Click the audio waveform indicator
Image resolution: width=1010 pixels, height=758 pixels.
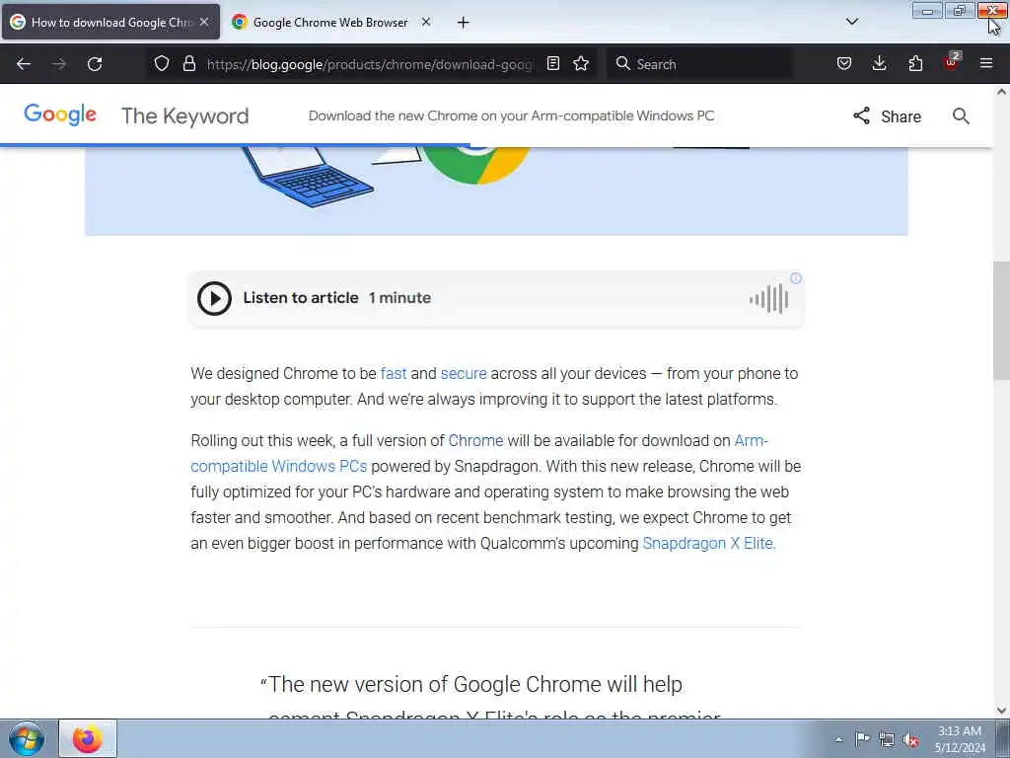point(768,298)
